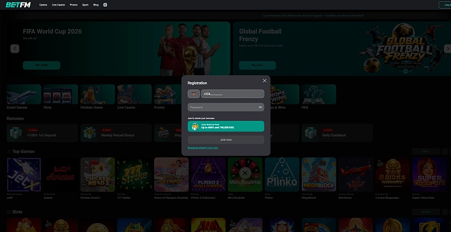This screenshot has height=232, width=451.
Task: Toggle password visibility eye icon
Action: pos(260,107)
